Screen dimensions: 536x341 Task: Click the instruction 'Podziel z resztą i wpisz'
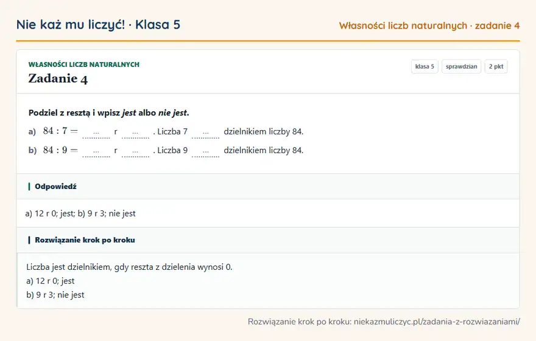(74, 113)
